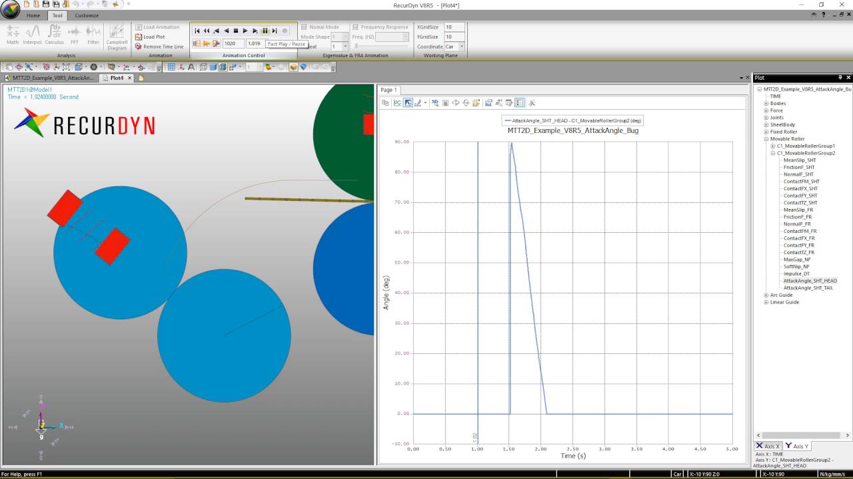Expand the Joints tree node
The image size is (853, 479).
766,118
